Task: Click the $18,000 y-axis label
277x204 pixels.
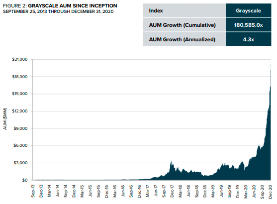Action: (20, 77)
